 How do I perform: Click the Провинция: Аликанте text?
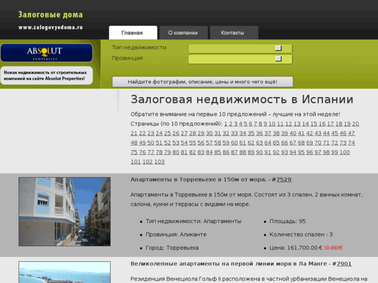point(176,235)
